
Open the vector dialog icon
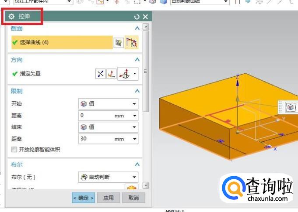pyautogui.click(x=112, y=74)
